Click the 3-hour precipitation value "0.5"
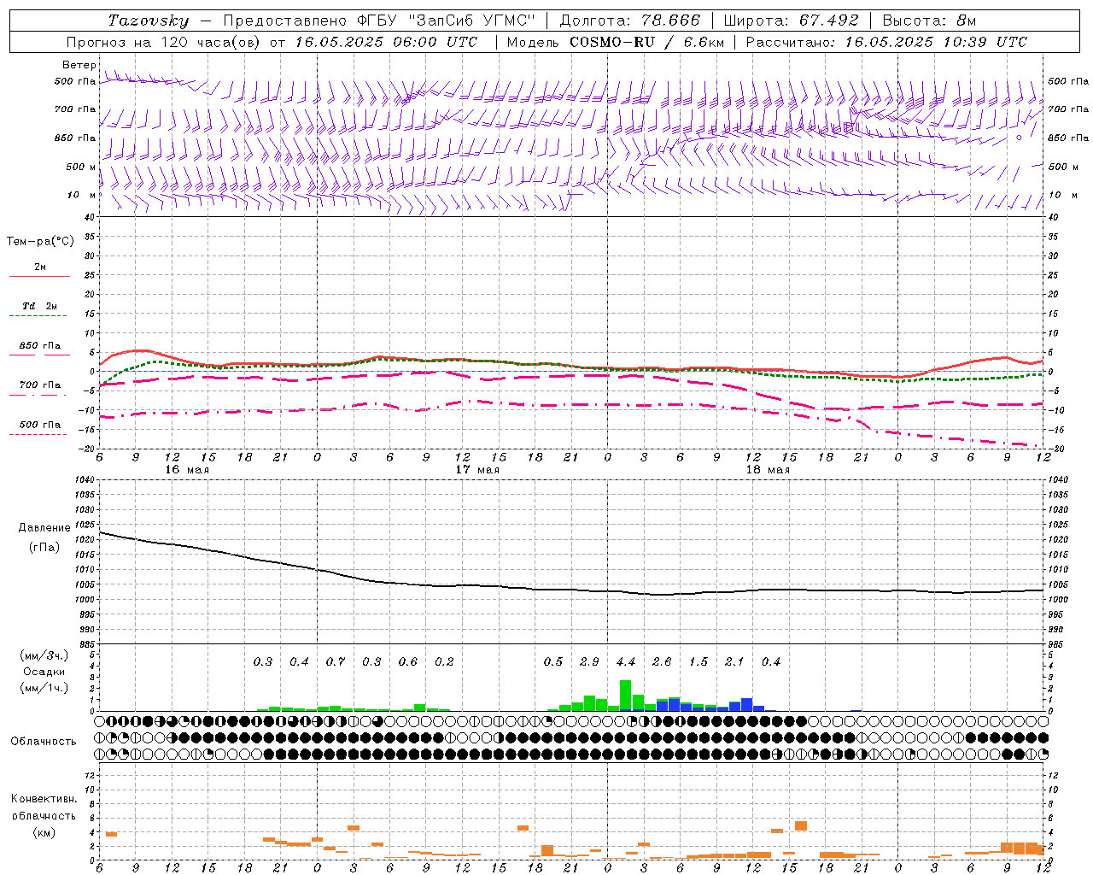Image resolution: width=1093 pixels, height=875 pixels. [x=553, y=661]
